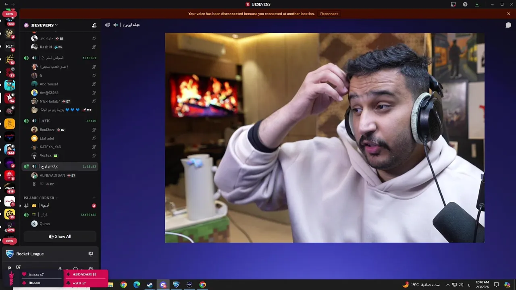516x290 pixels.
Task: Open the Discord taskbar icon
Action: 163,285
